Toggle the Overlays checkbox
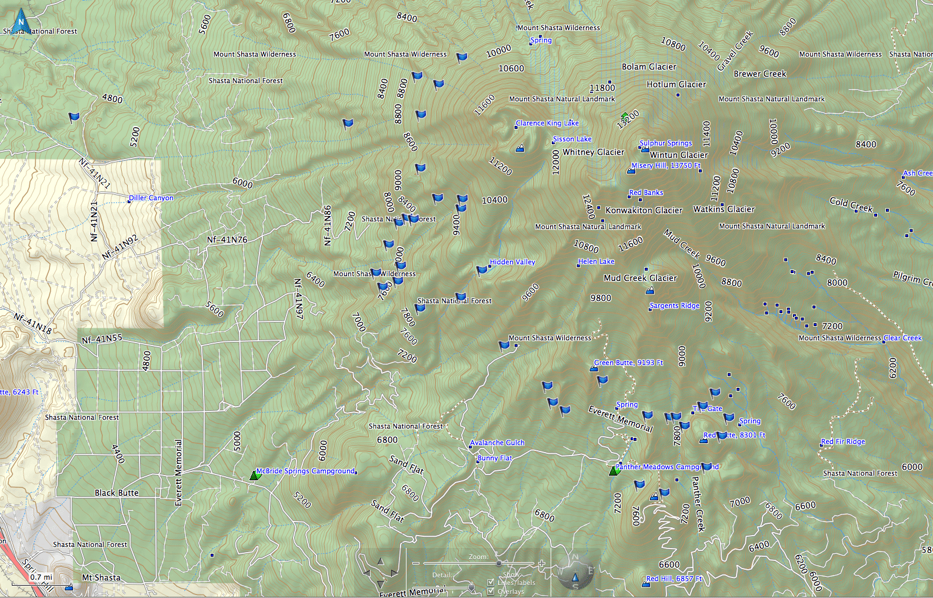This screenshot has width=933, height=598. (x=491, y=592)
